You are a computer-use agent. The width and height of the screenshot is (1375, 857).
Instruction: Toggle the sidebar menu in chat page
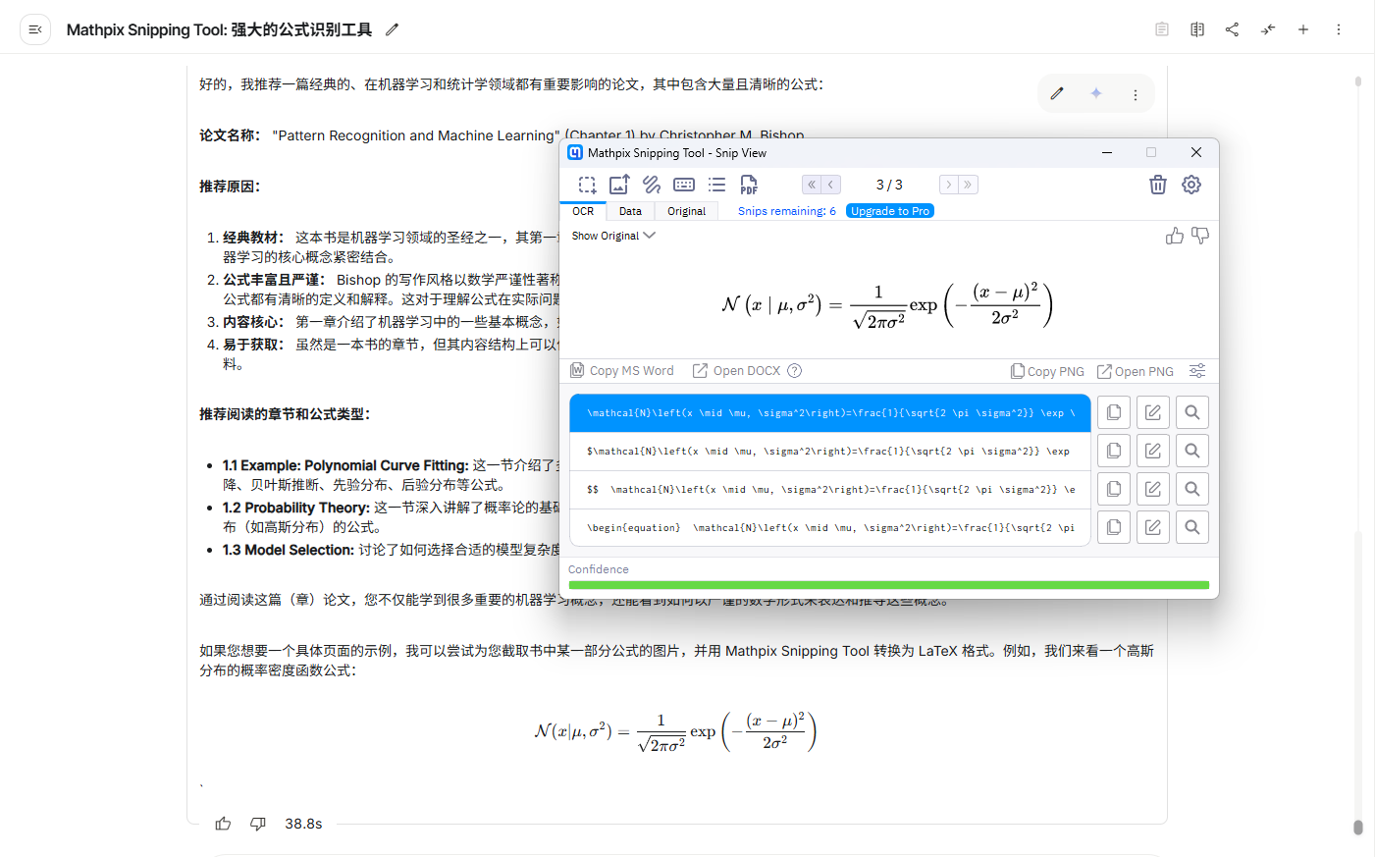pos(35,29)
